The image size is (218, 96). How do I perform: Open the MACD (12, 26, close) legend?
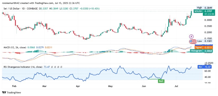point(15,47)
